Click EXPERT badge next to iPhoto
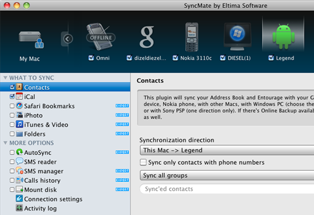Image resolution: width=314 pixels, height=215 pixels. click(x=122, y=115)
